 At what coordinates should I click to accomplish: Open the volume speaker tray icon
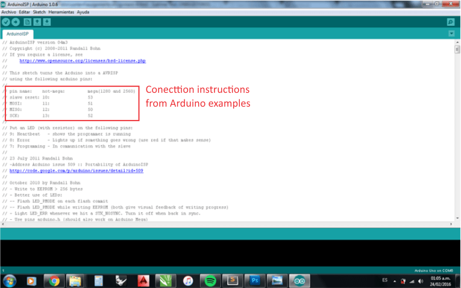coord(421,281)
